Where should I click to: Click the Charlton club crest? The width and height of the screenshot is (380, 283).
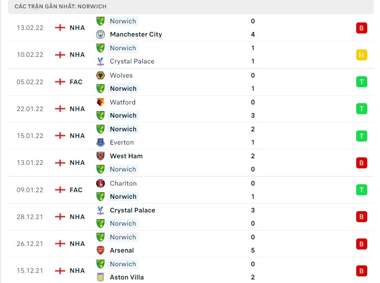point(101,183)
